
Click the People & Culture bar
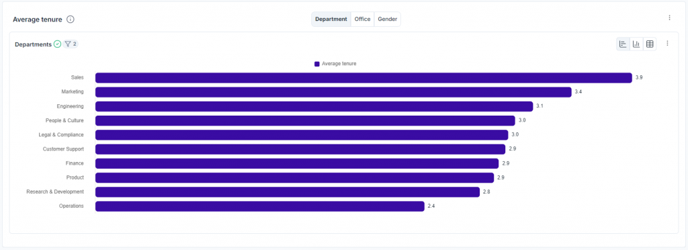pyautogui.click(x=305, y=120)
